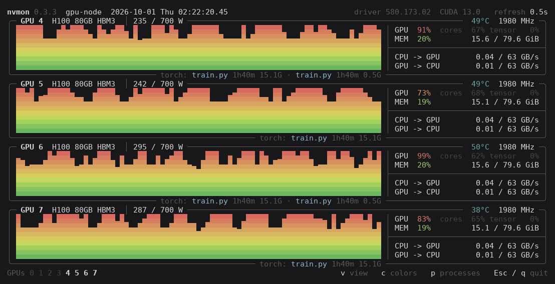
Task: Click GPU 4's first train.py 15.1G process
Action: pyautogui.click(x=237, y=75)
